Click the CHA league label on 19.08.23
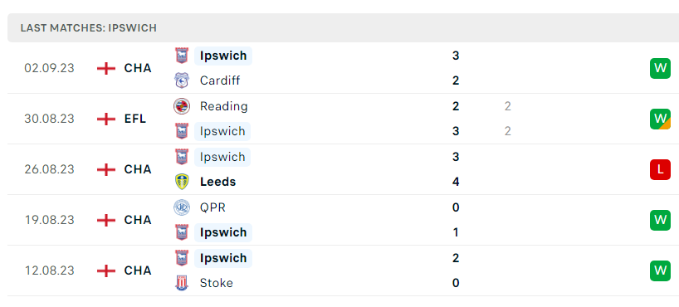 point(138,220)
